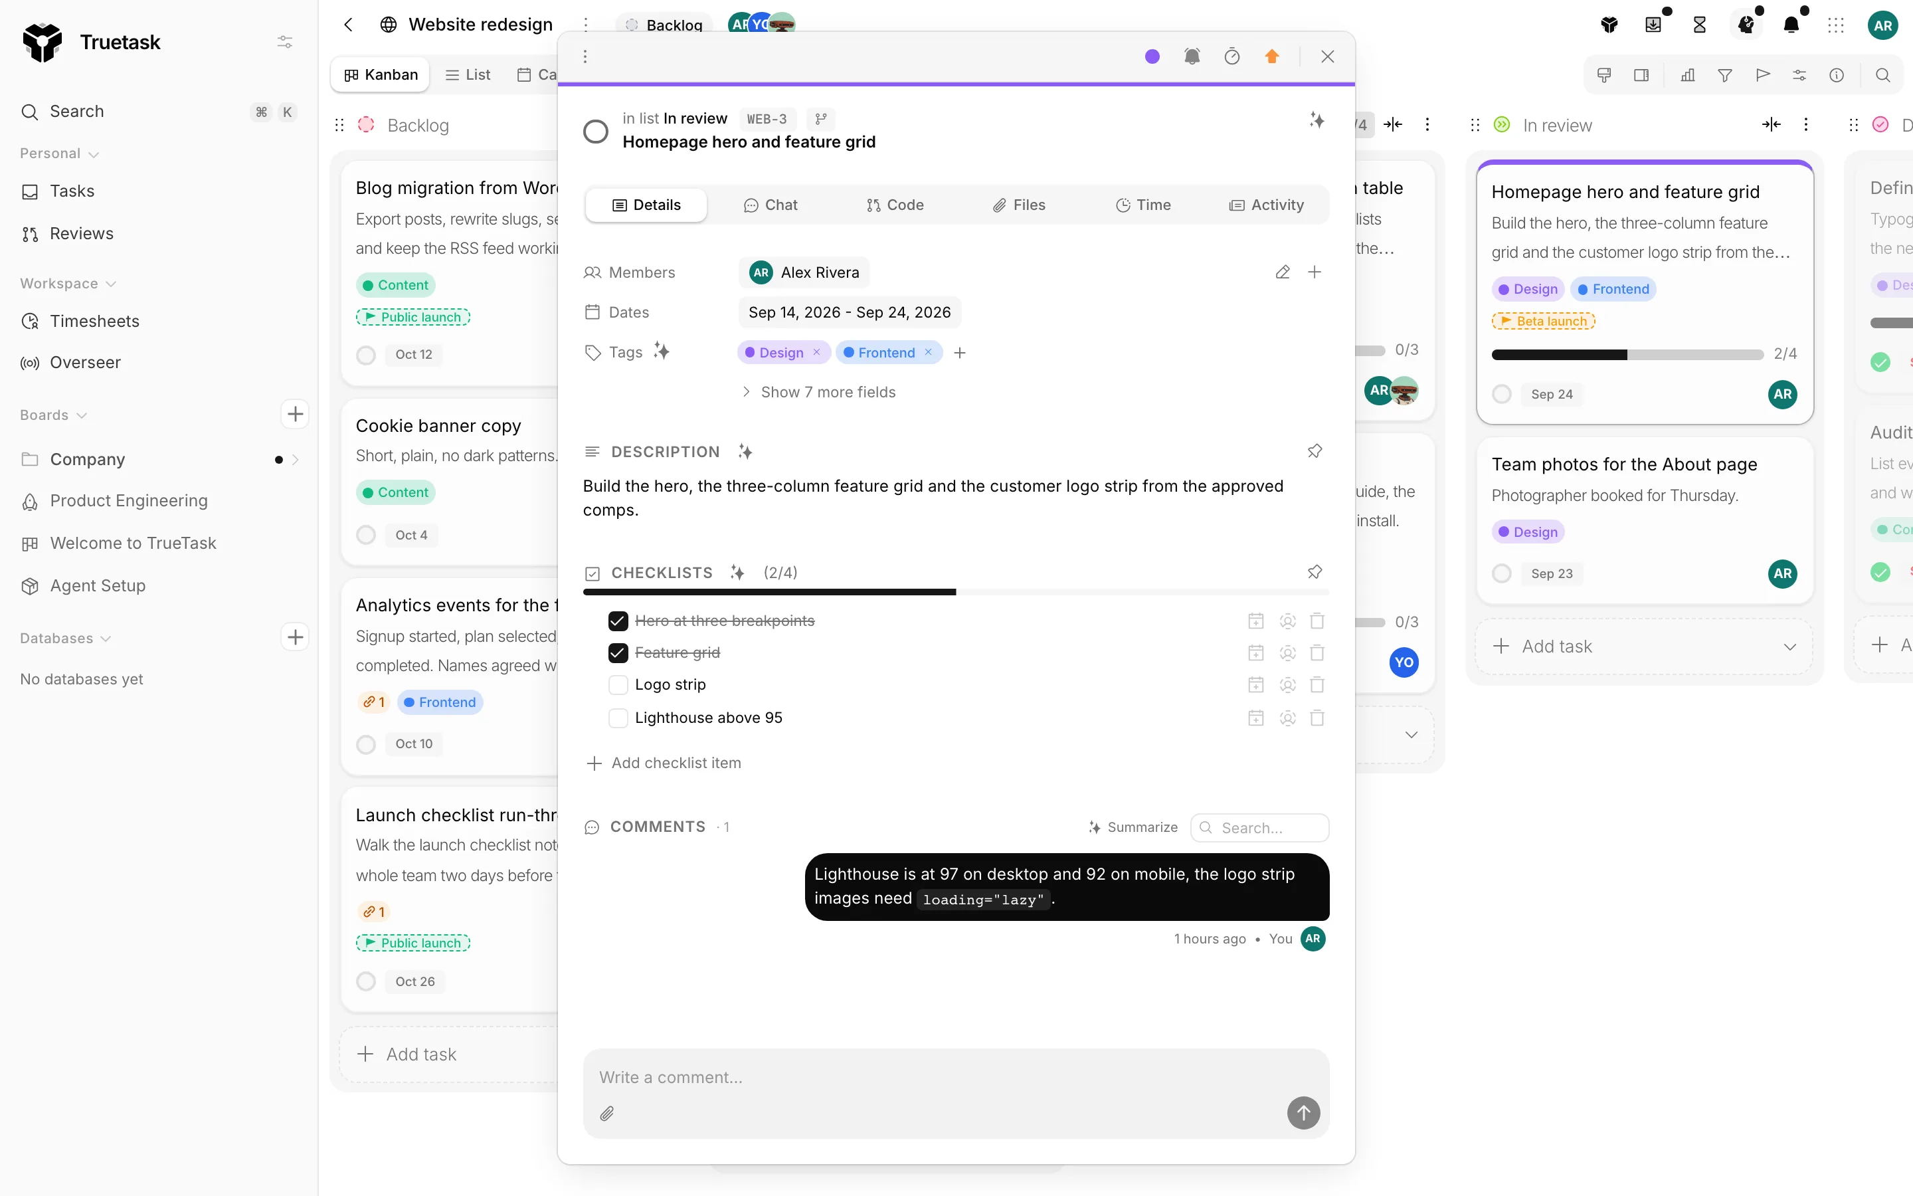The height and width of the screenshot is (1196, 1913).
Task: Suggest tags with the AI sparkle
Action: [x=662, y=351]
